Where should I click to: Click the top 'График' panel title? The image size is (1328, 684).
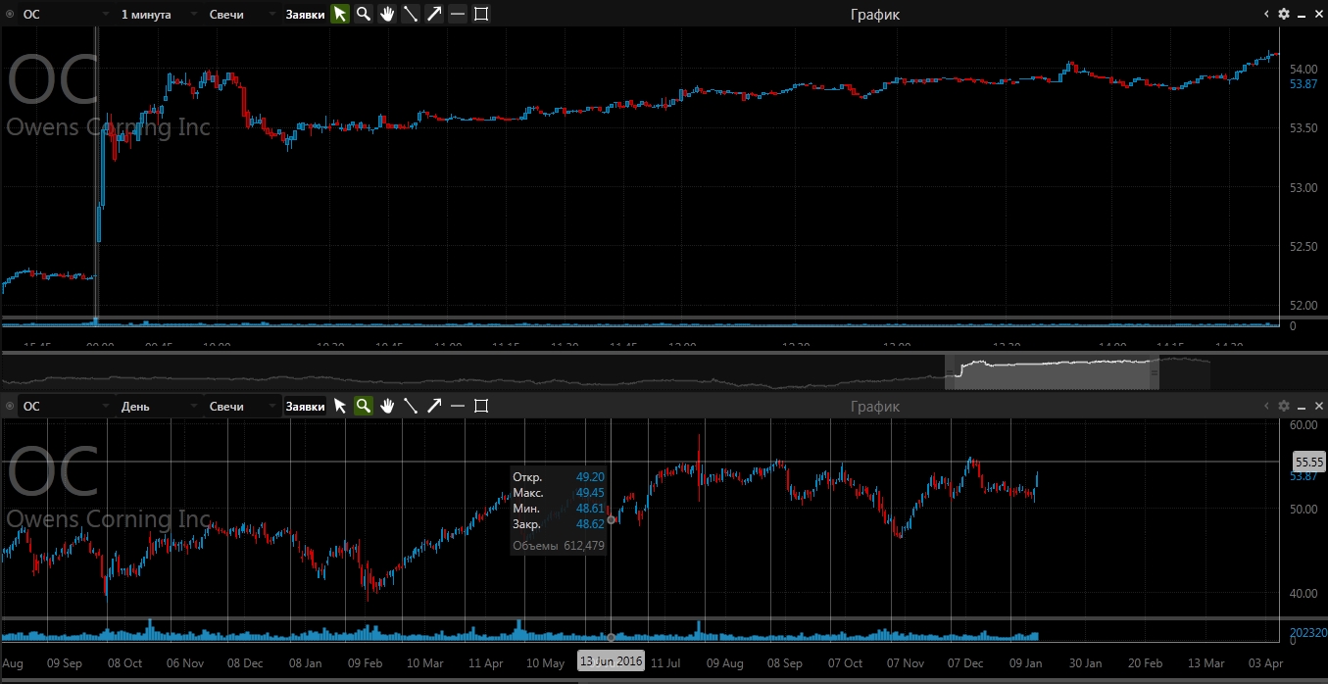pos(874,15)
